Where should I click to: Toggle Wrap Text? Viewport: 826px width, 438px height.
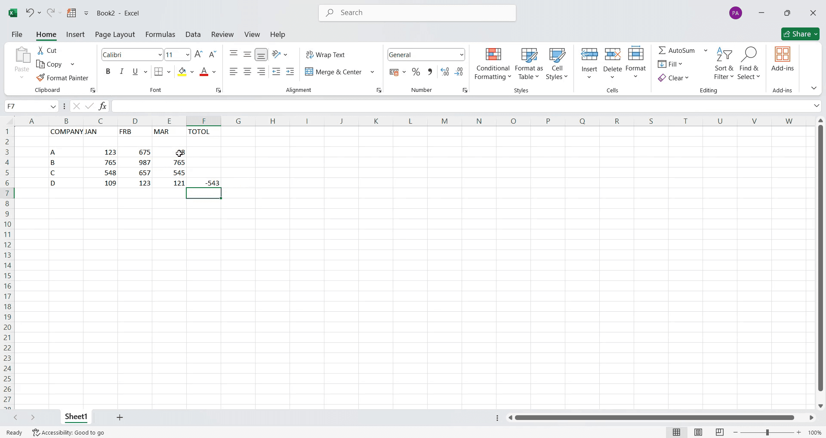[325, 55]
